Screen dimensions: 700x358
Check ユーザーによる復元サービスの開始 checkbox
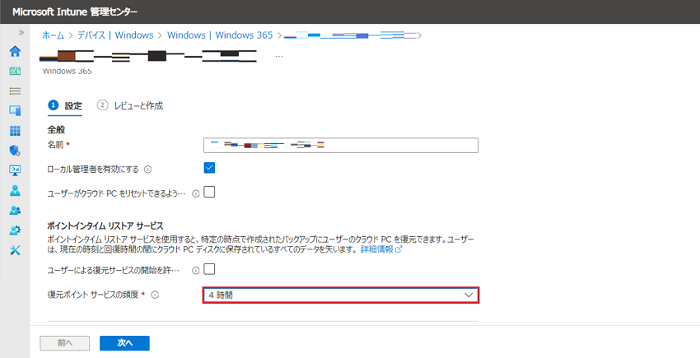pyautogui.click(x=209, y=269)
